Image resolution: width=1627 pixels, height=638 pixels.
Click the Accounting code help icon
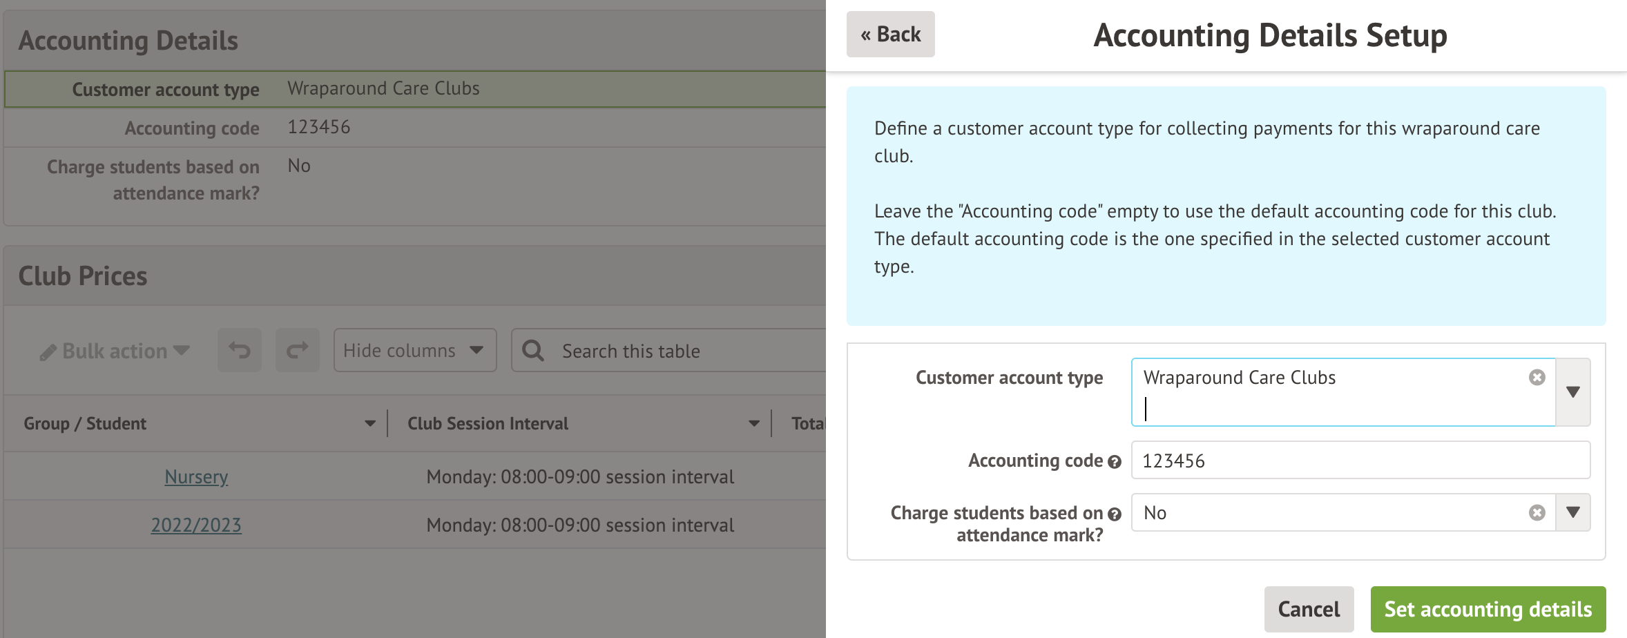pyautogui.click(x=1114, y=462)
